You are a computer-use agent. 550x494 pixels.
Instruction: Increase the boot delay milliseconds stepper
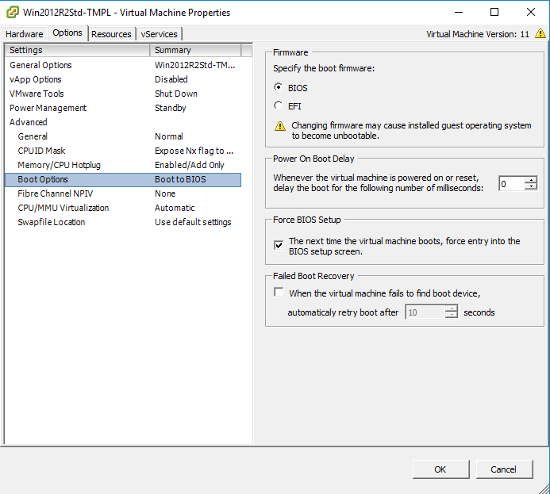(x=531, y=180)
